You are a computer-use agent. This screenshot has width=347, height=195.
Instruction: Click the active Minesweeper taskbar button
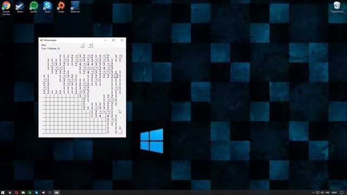pos(56,193)
